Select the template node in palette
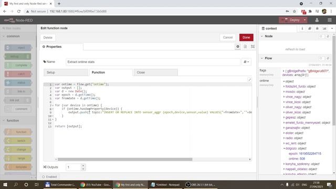 tap(18, 167)
